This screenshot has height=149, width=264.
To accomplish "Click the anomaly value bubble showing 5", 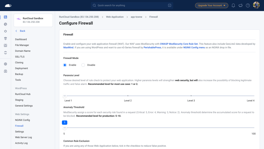I will [65, 122].
